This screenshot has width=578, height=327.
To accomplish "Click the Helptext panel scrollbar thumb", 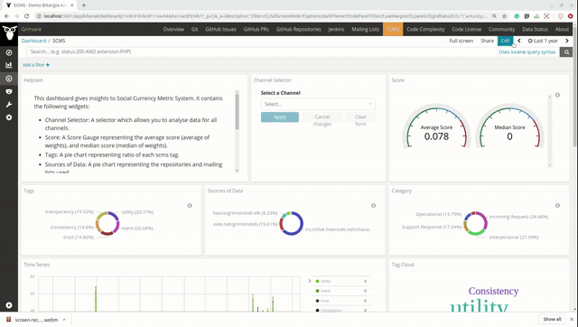I will 237,112.
